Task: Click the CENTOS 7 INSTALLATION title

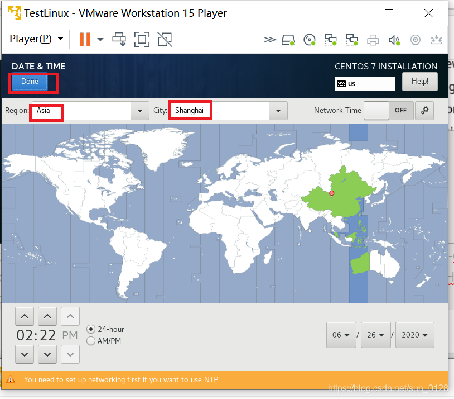Action: tap(386, 66)
